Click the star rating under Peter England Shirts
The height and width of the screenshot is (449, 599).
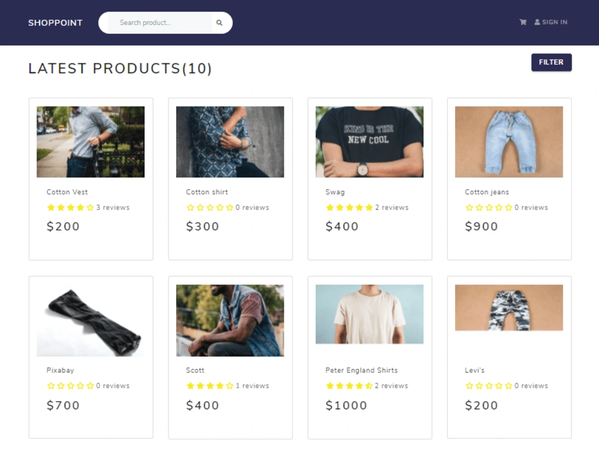tap(349, 386)
